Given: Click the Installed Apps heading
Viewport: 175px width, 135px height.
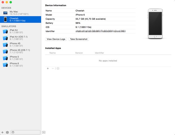Looking at the screenshot, I should point(53,48).
